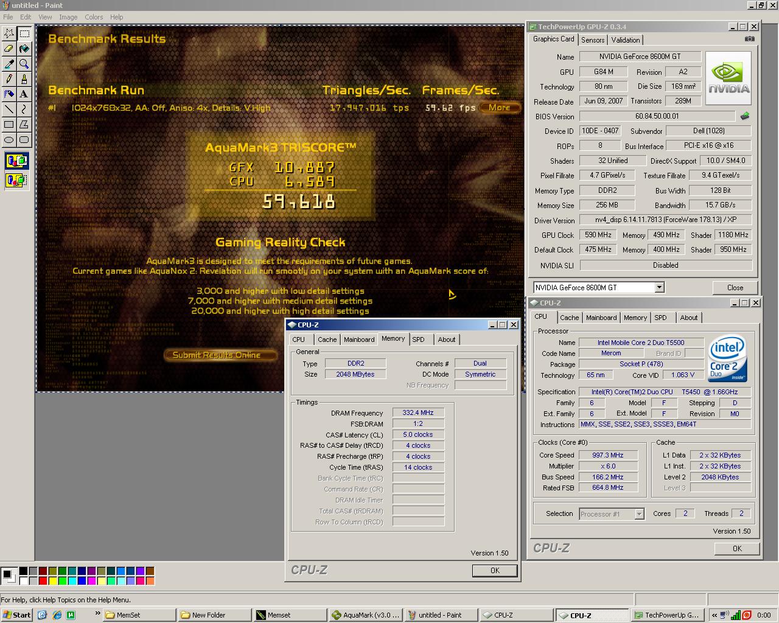
Task: Expand hidden quick launch icons chevron
Action: pos(97,614)
